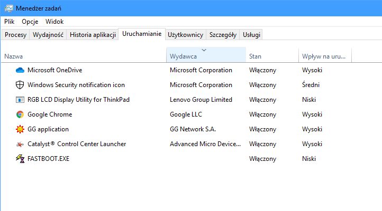Image resolution: width=382 pixels, height=211 pixels.
Task: Click Microsoft Corporation publisher for Windows Security
Action: pyautogui.click(x=201, y=85)
